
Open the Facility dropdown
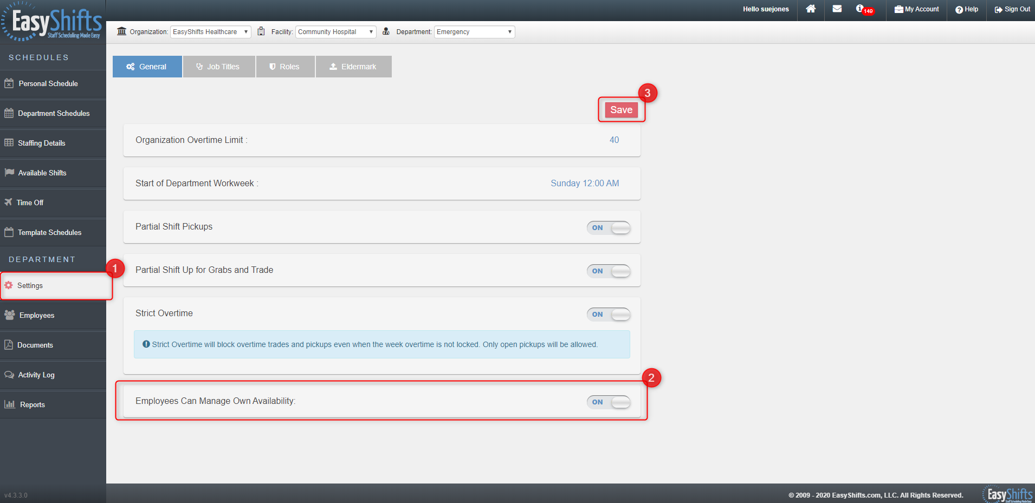pyautogui.click(x=336, y=32)
